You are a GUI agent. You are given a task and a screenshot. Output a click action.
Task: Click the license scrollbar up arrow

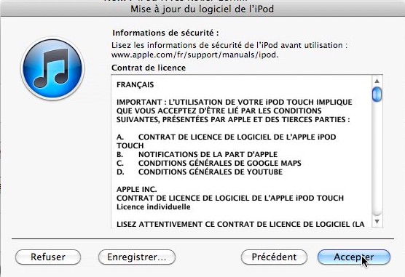pos(377,81)
